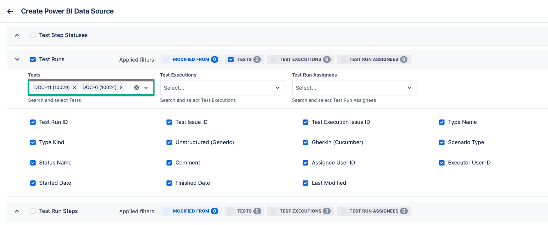Uncheck the Test Runs checkbox
548x225 pixels.
click(x=33, y=59)
